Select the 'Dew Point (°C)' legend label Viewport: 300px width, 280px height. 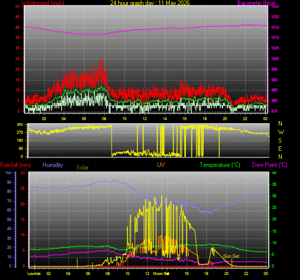pyautogui.click(x=270, y=165)
